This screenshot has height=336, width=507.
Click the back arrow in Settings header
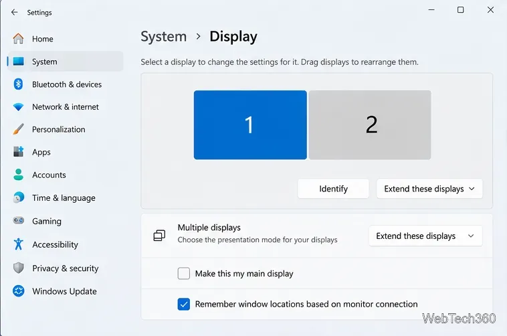pos(14,12)
